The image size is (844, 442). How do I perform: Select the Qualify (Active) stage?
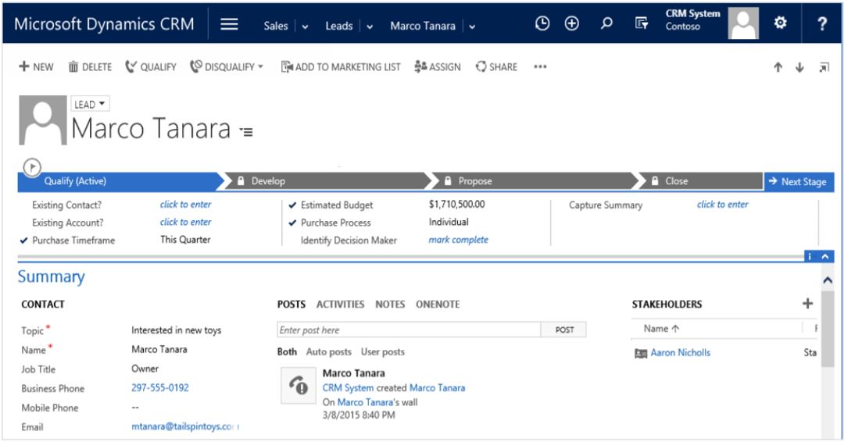coord(120,181)
